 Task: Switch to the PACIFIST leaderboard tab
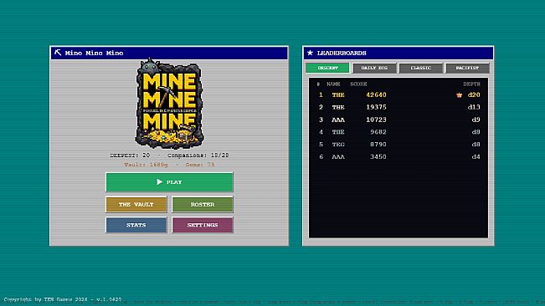(x=467, y=68)
